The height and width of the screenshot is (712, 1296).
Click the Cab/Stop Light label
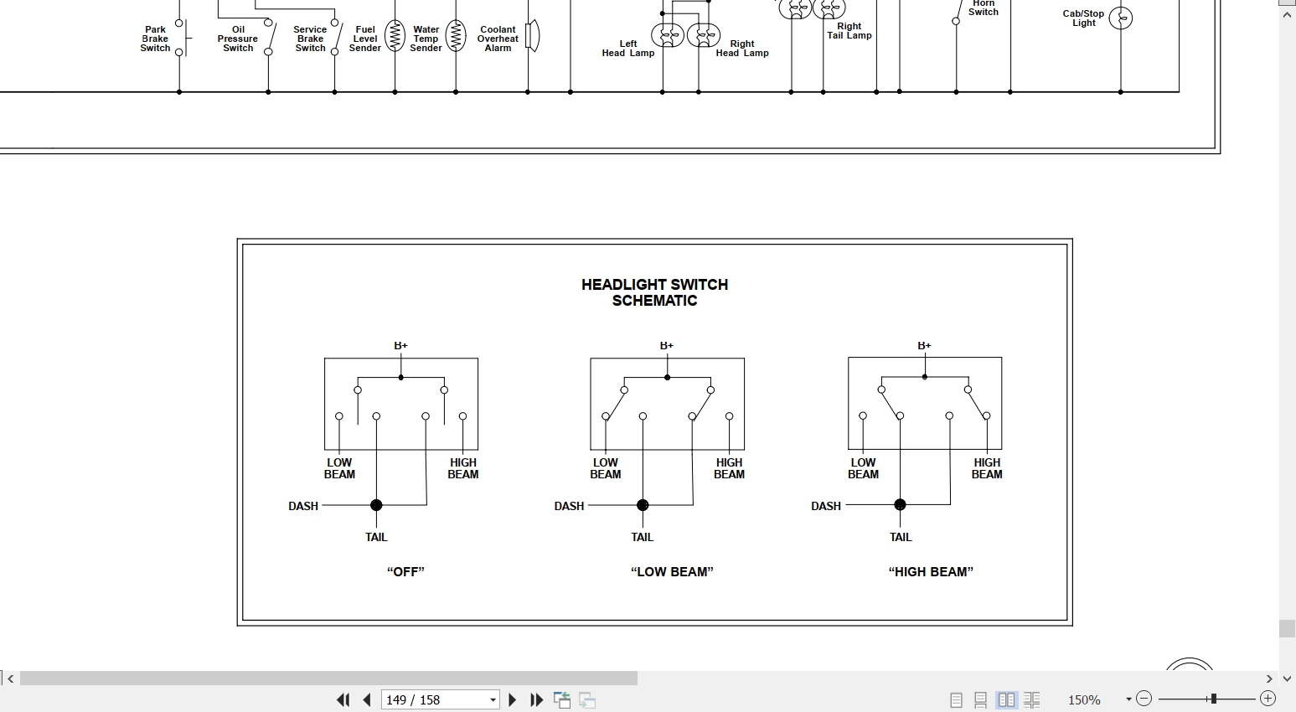coord(1084,18)
